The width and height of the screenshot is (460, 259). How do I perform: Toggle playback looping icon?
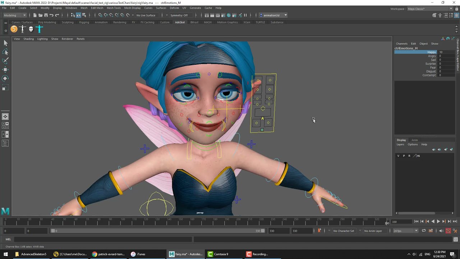tap(424, 231)
